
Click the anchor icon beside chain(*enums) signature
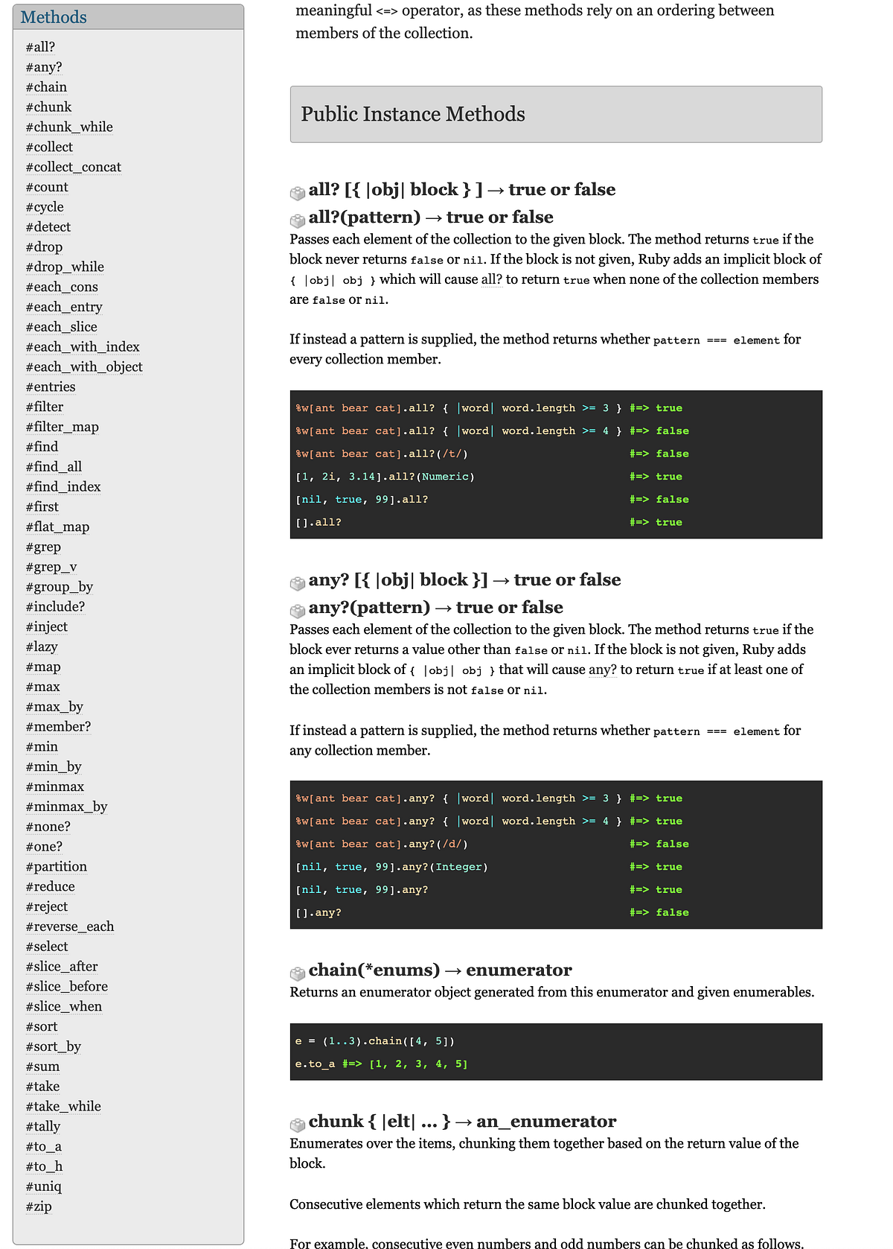297,972
